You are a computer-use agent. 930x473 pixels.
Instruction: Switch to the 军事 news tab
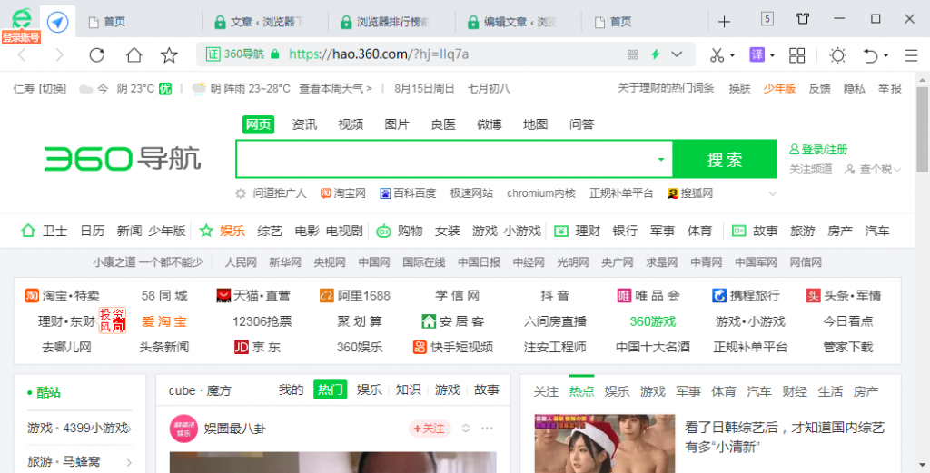point(688,392)
